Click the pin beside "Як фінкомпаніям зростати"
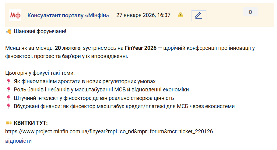The width and height of the screenshot is (277, 150). [x=9, y=81]
